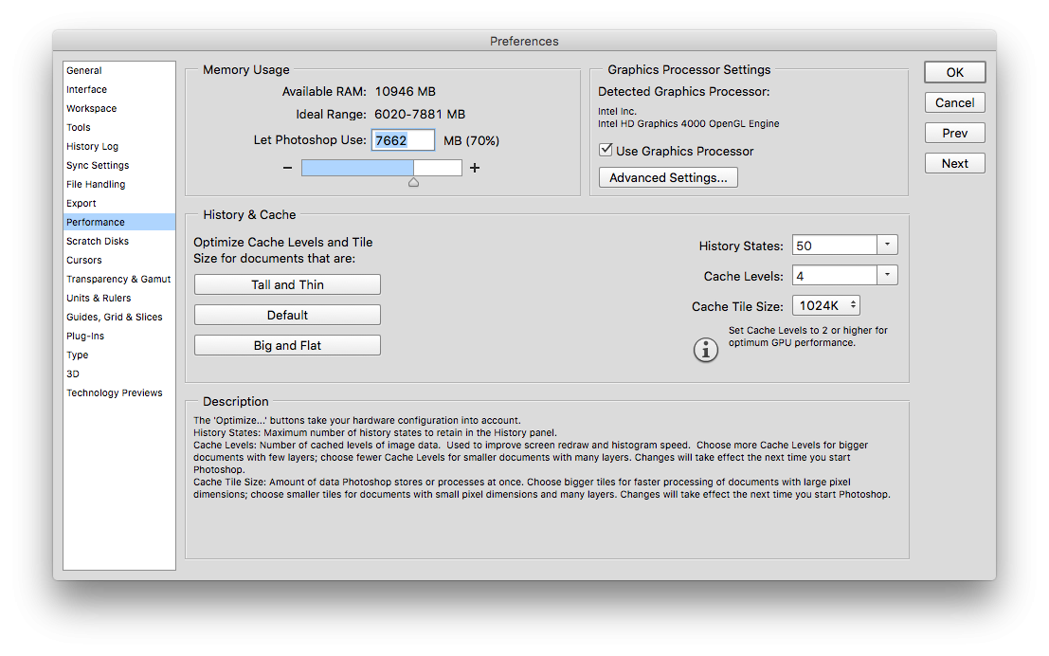This screenshot has width=1049, height=656.
Task: Open the Cache Tile Size 1024K popup
Action: click(x=826, y=306)
